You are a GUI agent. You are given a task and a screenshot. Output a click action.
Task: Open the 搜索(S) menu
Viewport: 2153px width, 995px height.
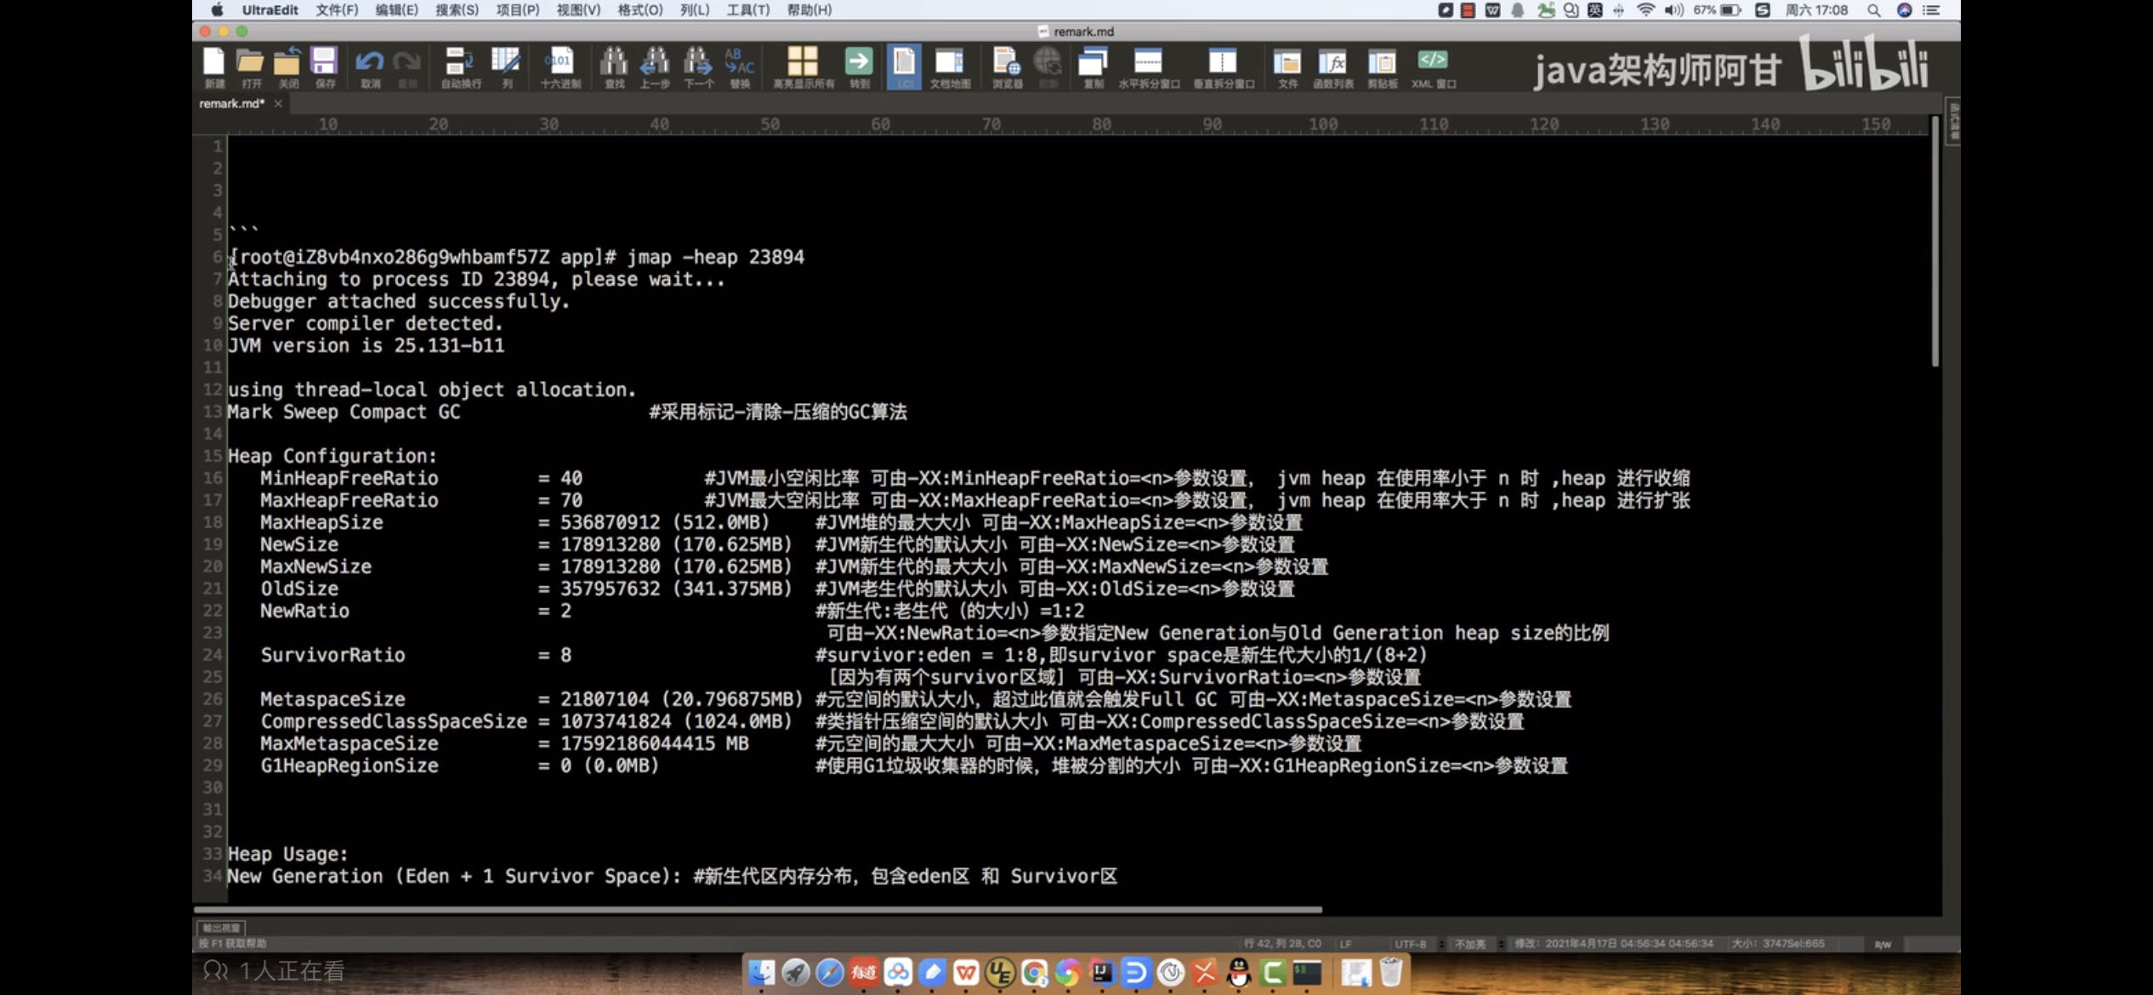[x=457, y=10]
